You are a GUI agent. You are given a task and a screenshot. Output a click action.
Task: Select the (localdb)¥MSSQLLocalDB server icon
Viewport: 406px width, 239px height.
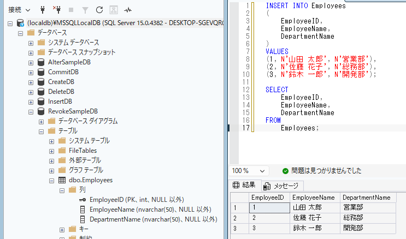click(x=20, y=23)
